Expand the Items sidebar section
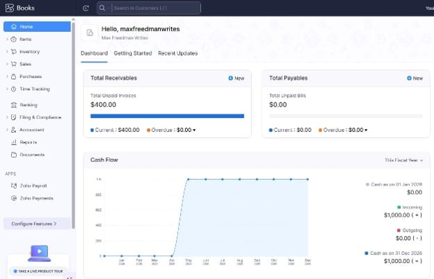The image size is (434, 279). pos(7,40)
